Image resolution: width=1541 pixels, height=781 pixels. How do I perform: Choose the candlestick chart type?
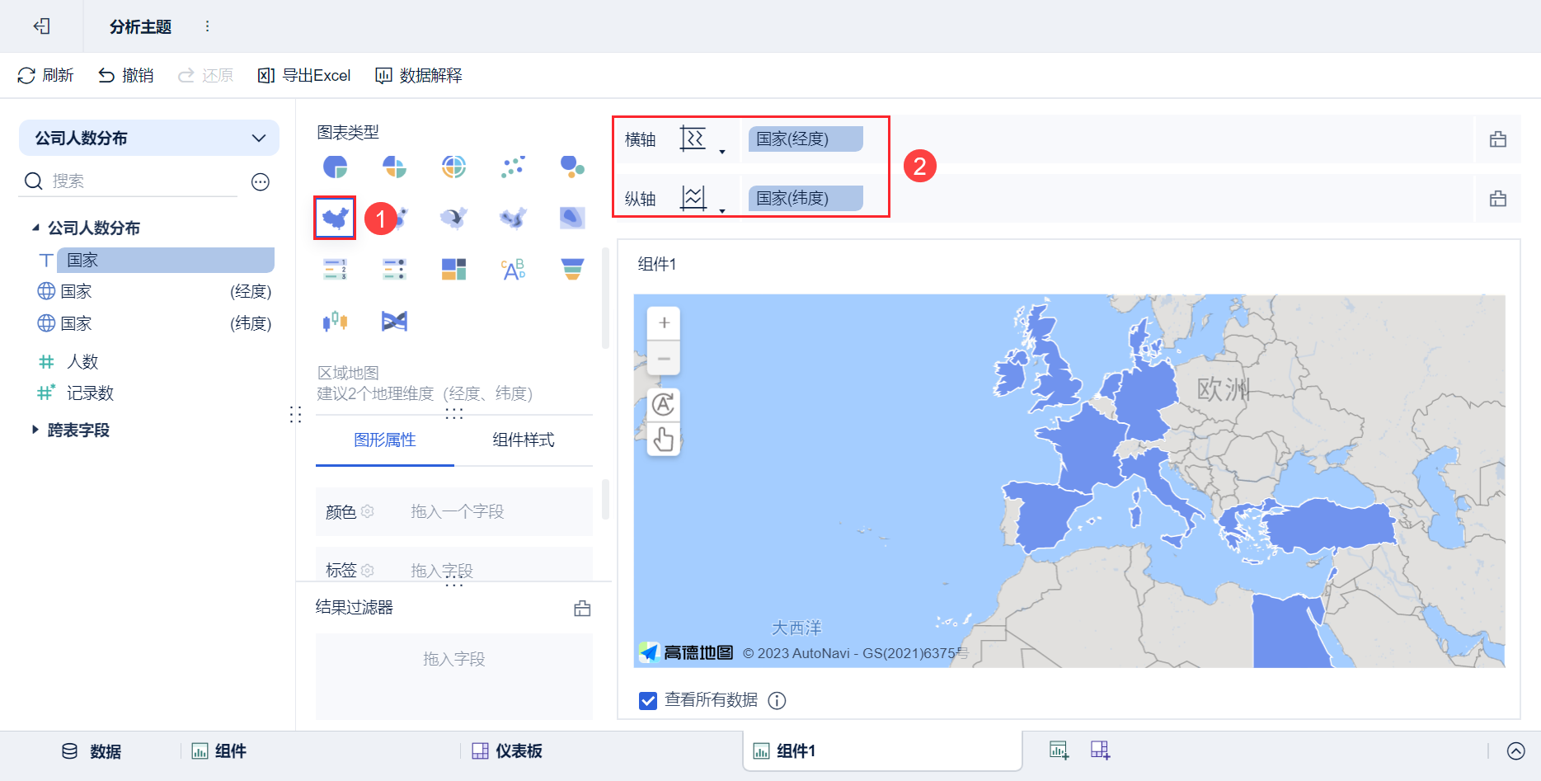[x=335, y=321]
